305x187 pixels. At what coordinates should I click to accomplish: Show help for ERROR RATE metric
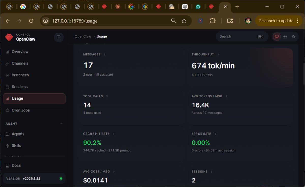pyautogui.click(x=215, y=134)
